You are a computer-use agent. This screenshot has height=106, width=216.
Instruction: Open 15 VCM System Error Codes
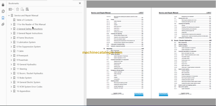pyautogui.click(x=30, y=87)
